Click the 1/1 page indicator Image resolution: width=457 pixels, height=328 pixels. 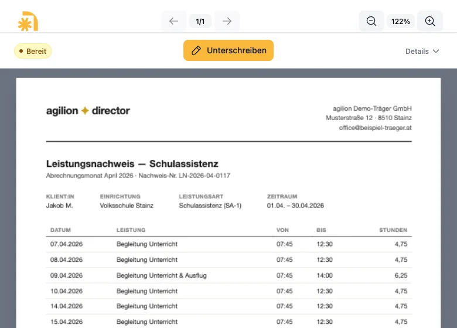point(200,21)
